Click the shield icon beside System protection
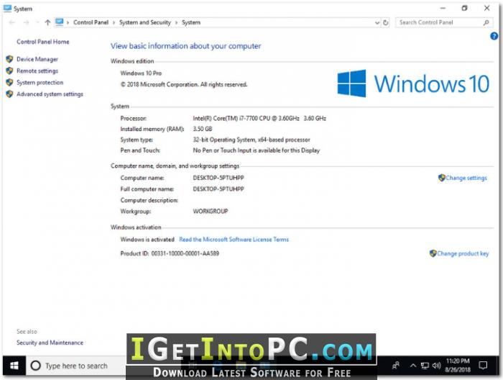This screenshot has height=380, width=503. 9,83
